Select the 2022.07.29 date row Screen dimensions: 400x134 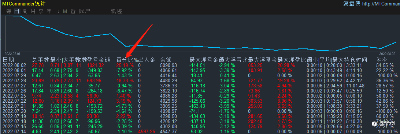coord(200,75)
